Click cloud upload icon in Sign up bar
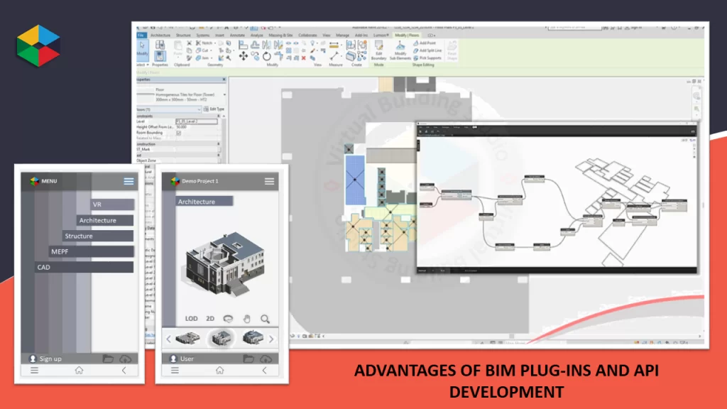This screenshot has height=409, width=727. coord(126,359)
